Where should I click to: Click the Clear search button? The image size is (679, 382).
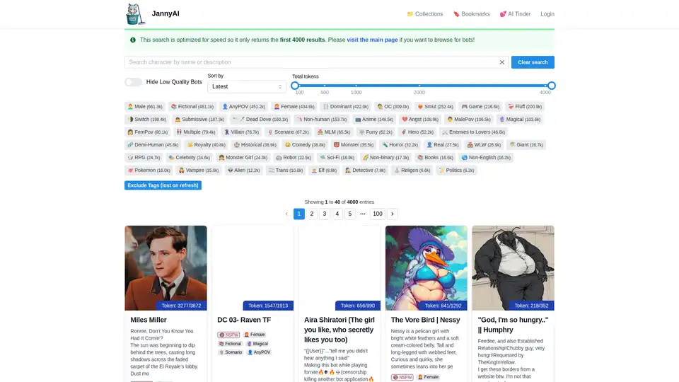(533, 62)
